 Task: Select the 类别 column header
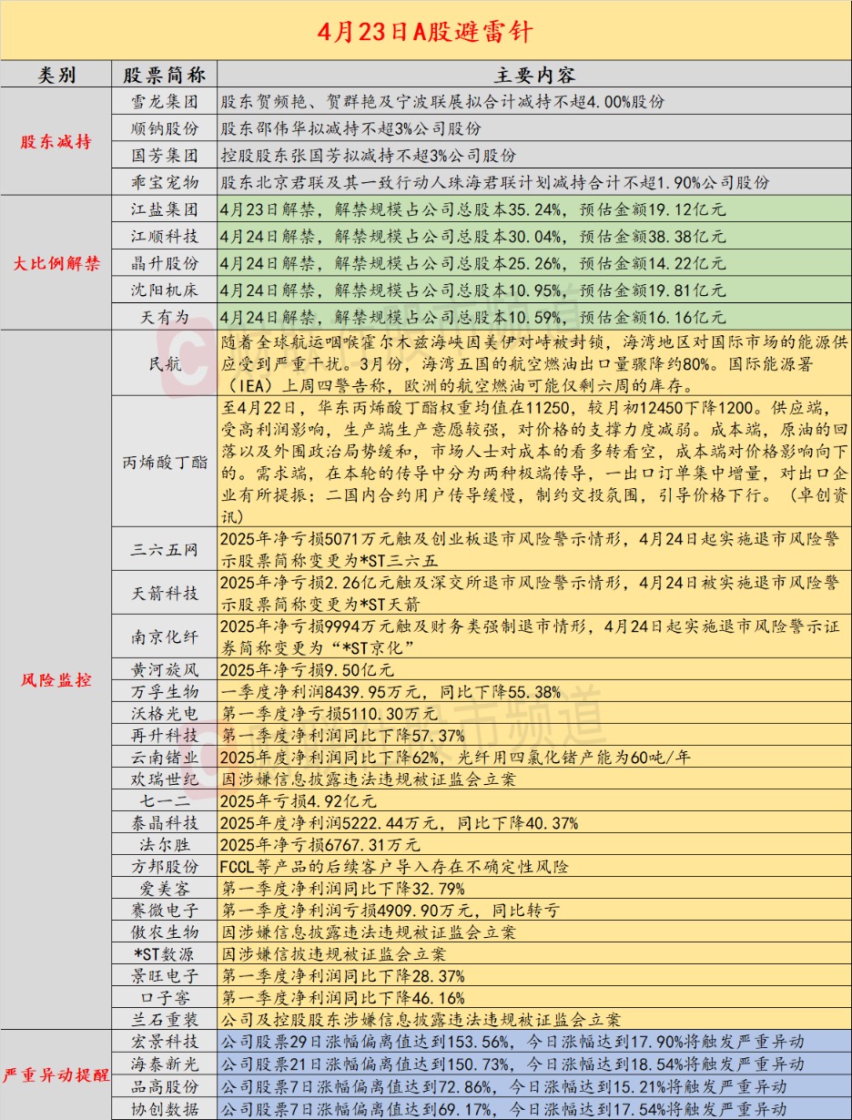tap(56, 75)
